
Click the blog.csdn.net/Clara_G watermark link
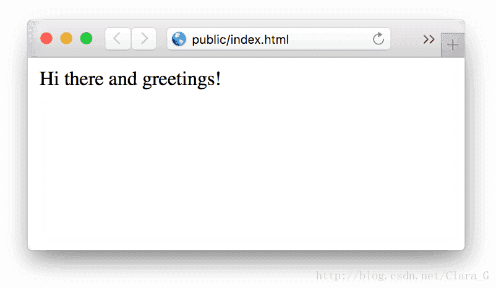[403, 276]
